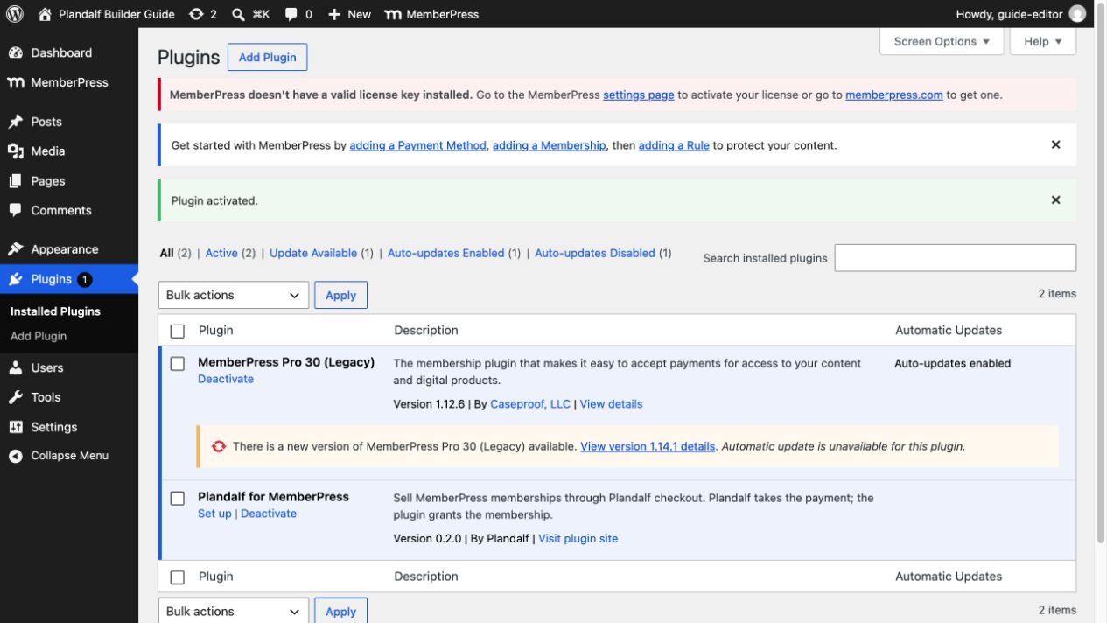This screenshot has width=1107, height=623.
Task: Open the WordPress logo menu
Action: point(14,14)
